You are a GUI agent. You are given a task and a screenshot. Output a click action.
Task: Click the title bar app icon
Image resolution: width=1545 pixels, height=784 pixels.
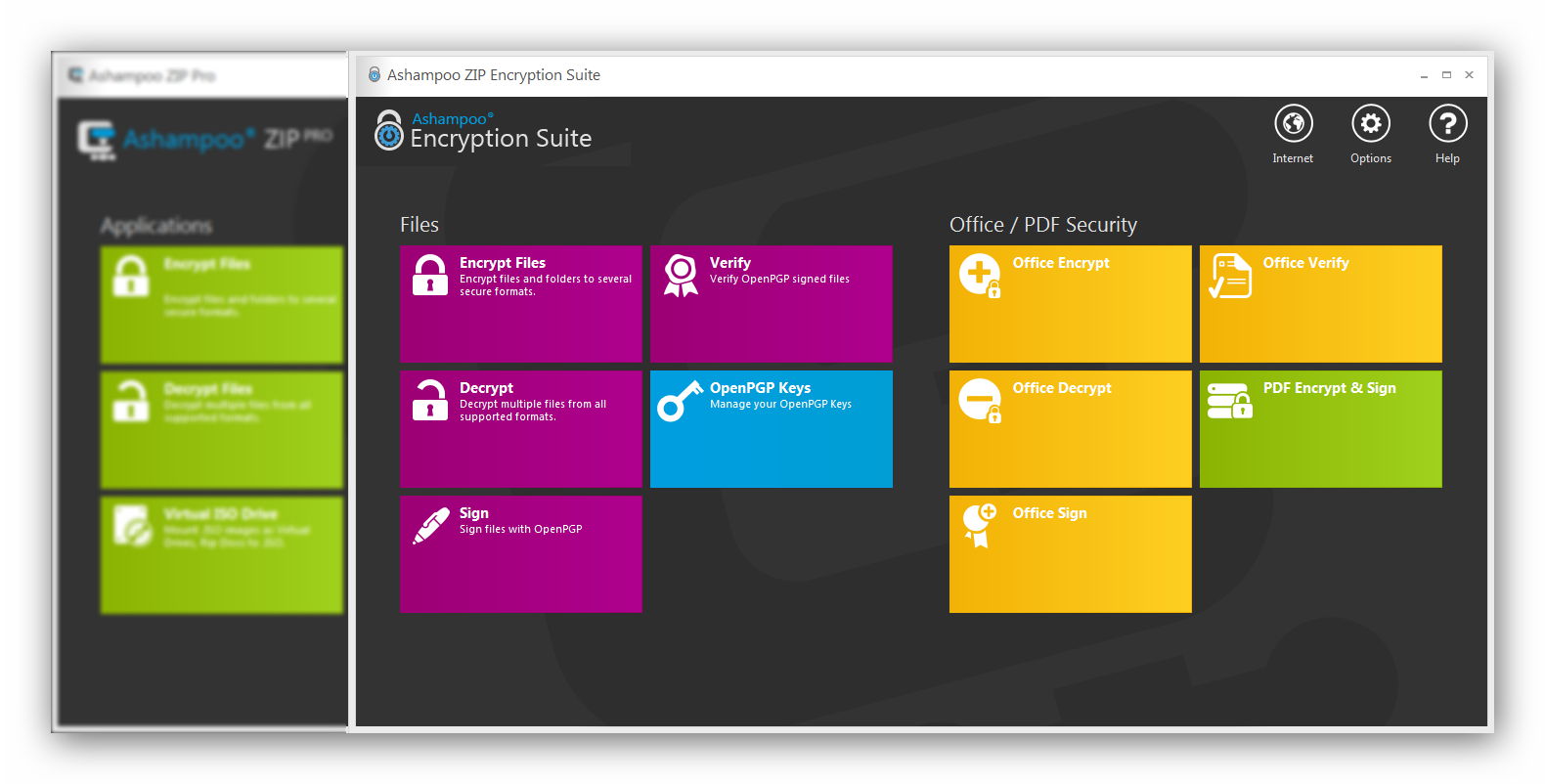coord(374,74)
